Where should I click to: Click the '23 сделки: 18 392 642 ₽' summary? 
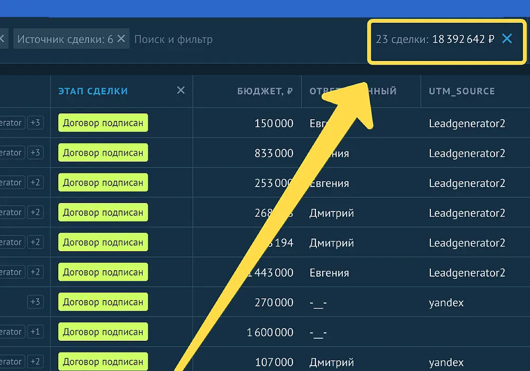tap(435, 39)
